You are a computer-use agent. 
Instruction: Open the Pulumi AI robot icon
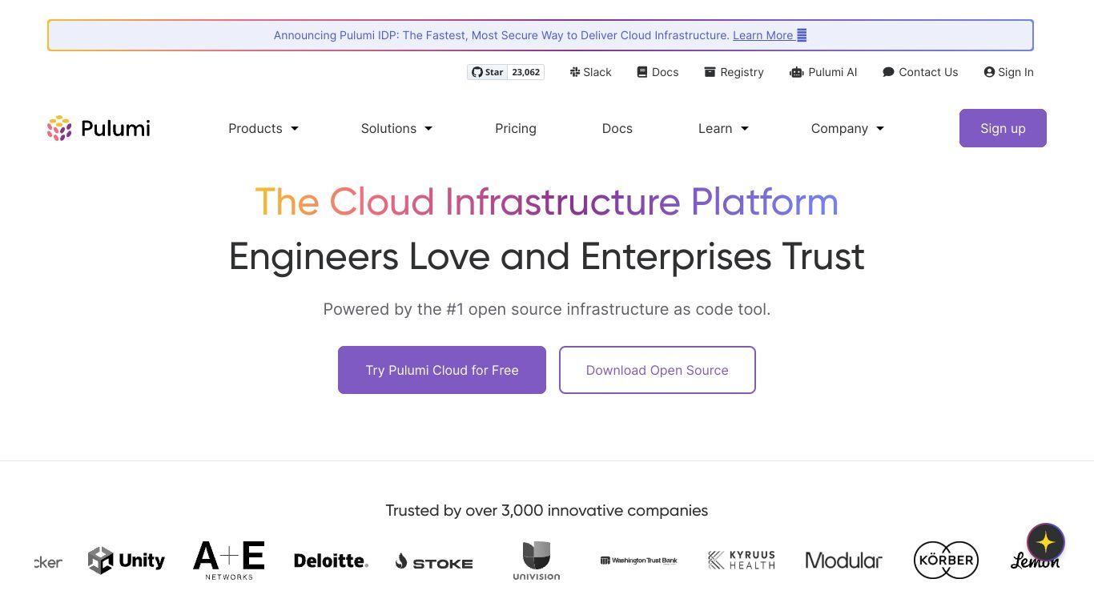[796, 72]
